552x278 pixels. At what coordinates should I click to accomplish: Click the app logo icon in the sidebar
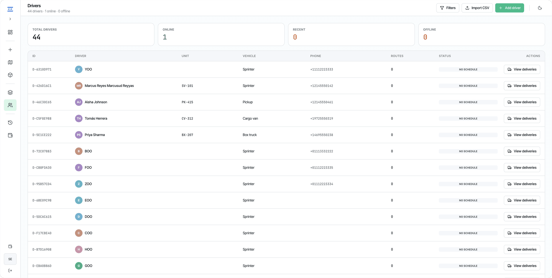coord(10,9)
